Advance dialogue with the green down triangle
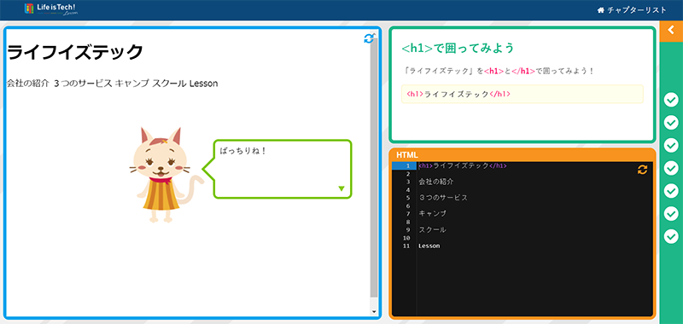 [341, 188]
